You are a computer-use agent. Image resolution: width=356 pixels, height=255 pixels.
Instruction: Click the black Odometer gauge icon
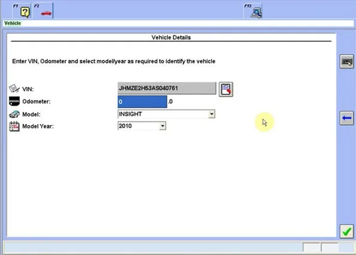pyautogui.click(x=14, y=101)
